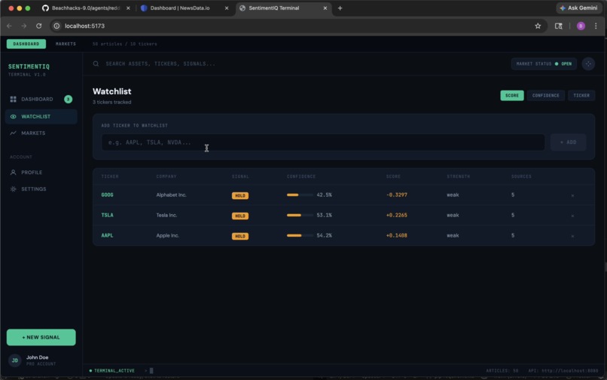This screenshot has width=607, height=380.
Task: Click the TSLA ticker link
Action: pyautogui.click(x=107, y=215)
